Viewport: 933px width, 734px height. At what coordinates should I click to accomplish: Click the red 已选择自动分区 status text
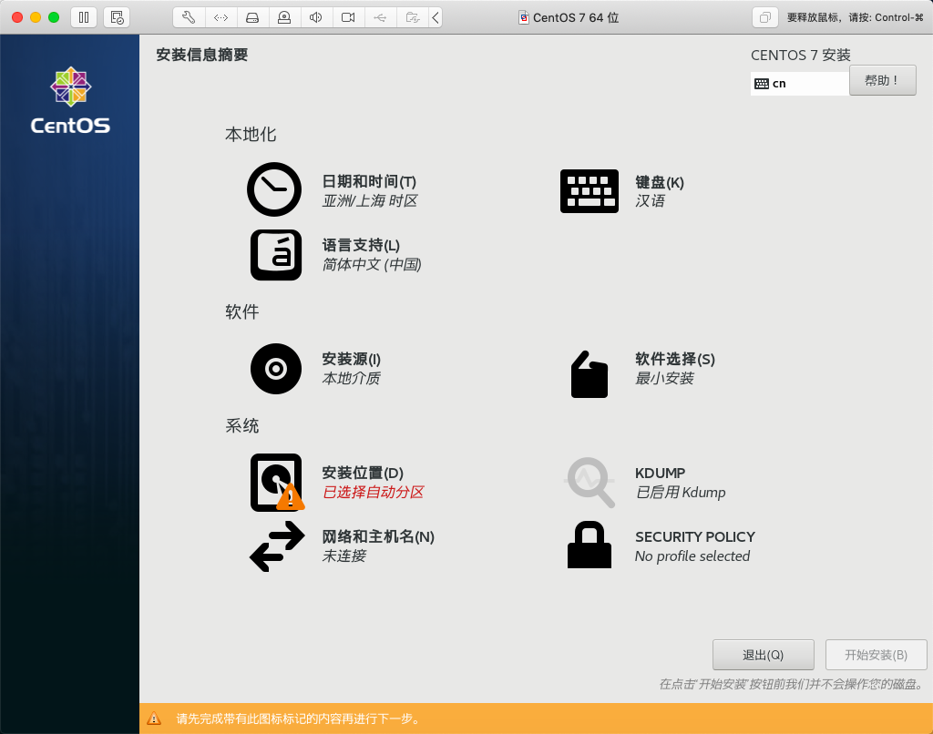coord(373,492)
